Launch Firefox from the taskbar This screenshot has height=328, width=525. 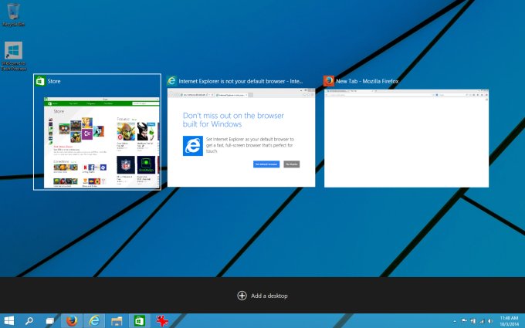click(72, 320)
